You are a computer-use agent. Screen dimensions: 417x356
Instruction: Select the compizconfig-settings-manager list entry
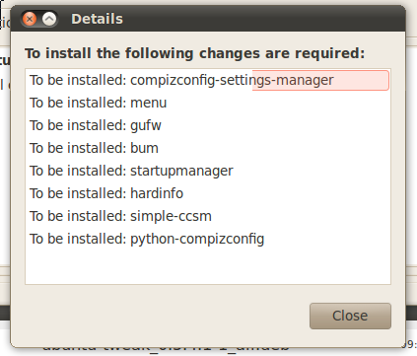click(208, 80)
